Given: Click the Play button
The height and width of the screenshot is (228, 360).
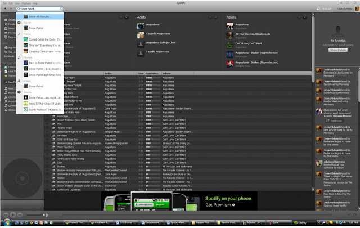Looking at the screenshot, I should point(13,215).
